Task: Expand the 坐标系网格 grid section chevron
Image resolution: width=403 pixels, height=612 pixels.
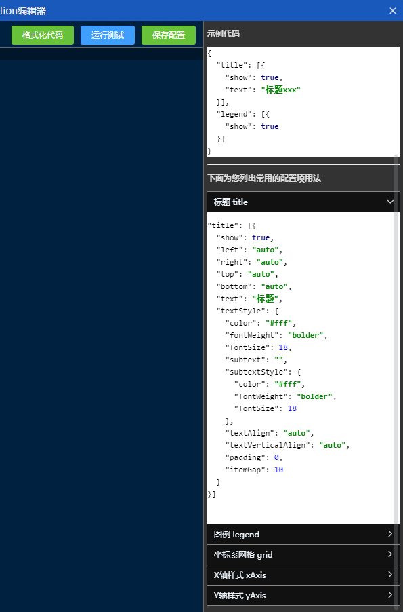Action: 389,554
